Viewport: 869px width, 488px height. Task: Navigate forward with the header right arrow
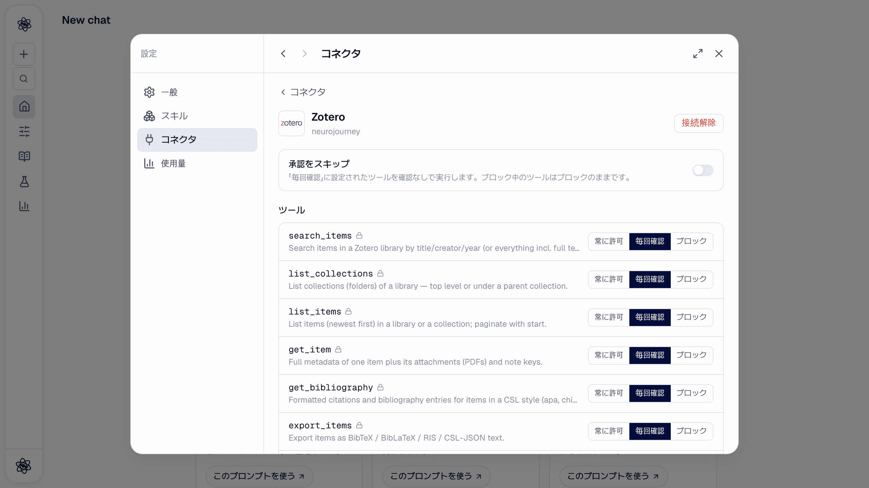click(304, 54)
